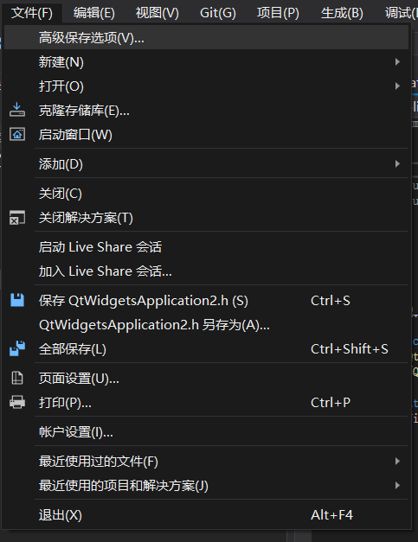Choose 全部保存(L) entry
Screen dimensions: 418x542
pyautogui.click(x=206, y=348)
